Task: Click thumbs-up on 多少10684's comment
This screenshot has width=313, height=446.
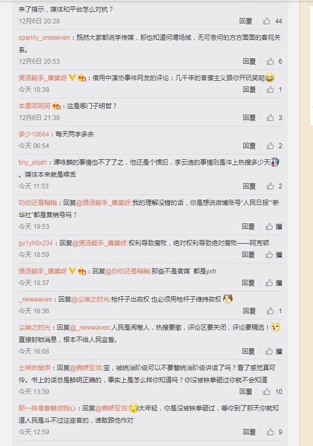Action: click(x=270, y=146)
